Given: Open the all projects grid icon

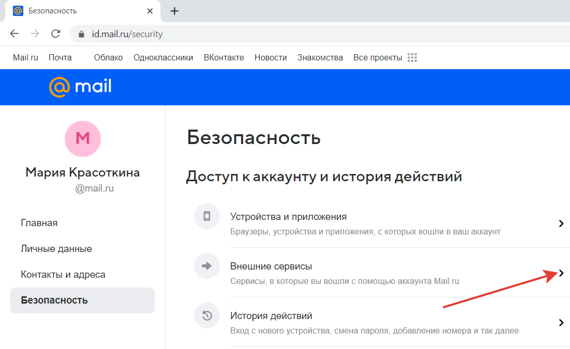Looking at the screenshot, I should pyautogui.click(x=412, y=58).
